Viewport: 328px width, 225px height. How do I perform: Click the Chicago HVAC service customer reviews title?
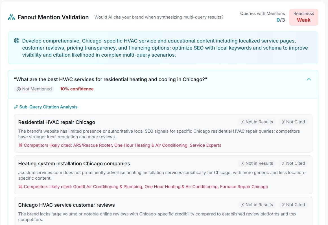click(66, 205)
